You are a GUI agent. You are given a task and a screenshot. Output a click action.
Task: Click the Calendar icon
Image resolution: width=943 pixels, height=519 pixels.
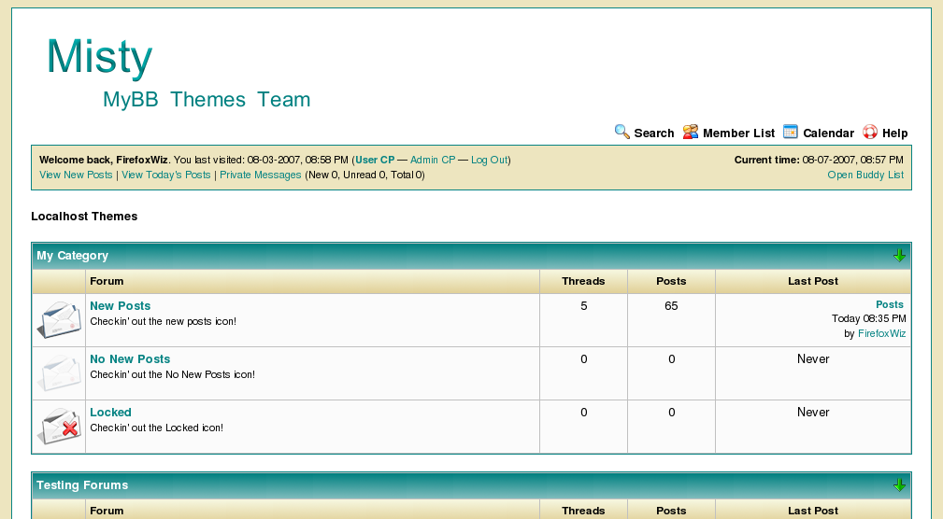pyautogui.click(x=791, y=132)
